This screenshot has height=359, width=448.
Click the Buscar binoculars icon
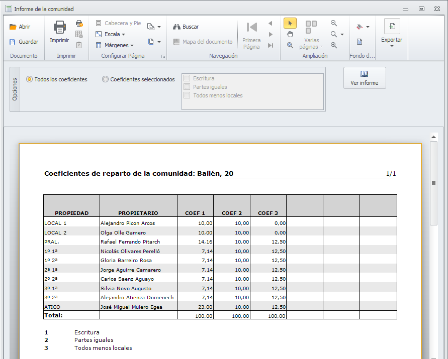(176, 27)
